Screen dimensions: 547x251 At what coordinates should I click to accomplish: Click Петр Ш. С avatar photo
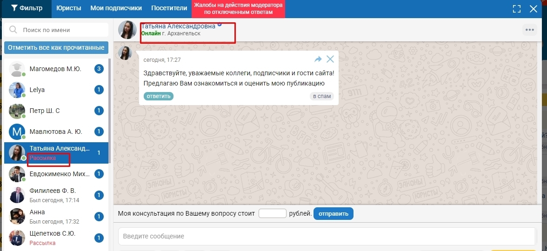[x=17, y=111]
